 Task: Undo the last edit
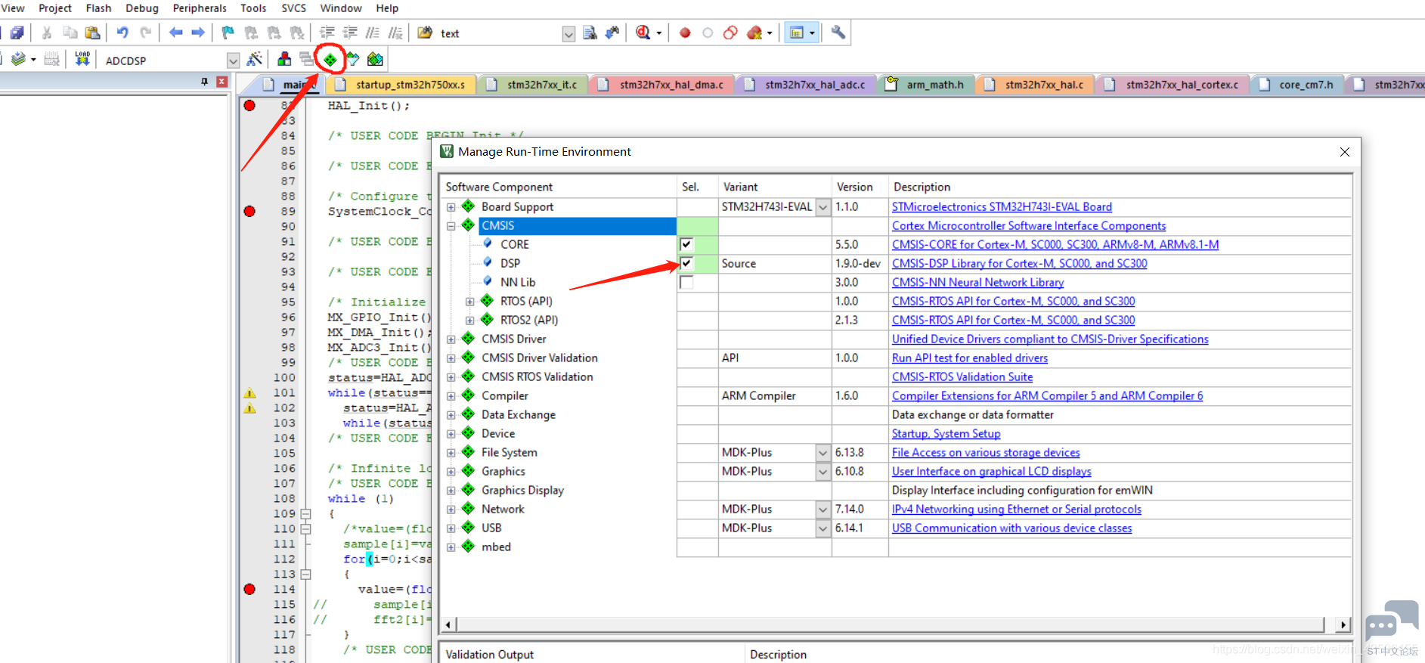(122, 33)
